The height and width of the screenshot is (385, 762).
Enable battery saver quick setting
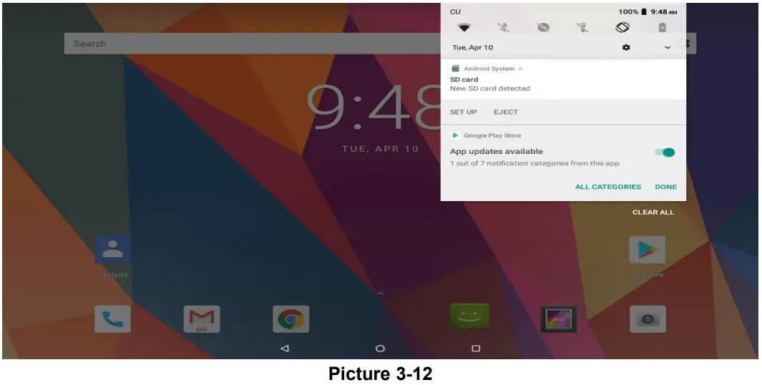662,28
